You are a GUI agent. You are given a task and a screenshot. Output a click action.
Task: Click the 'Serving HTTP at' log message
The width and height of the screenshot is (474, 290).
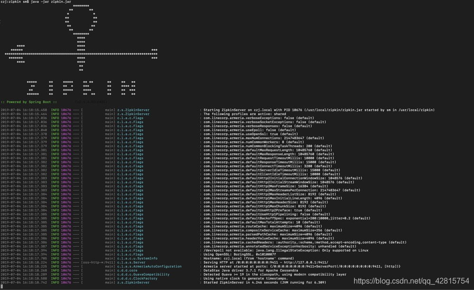pyautogui.click(x=266, y=263)
